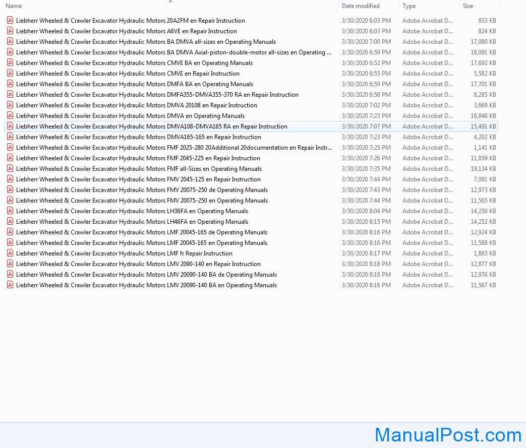Click PDF icon of LMF 20045-165 de Operating Manuals
The width and height of the screenshot is (526, 448).
tap(10, 232)
